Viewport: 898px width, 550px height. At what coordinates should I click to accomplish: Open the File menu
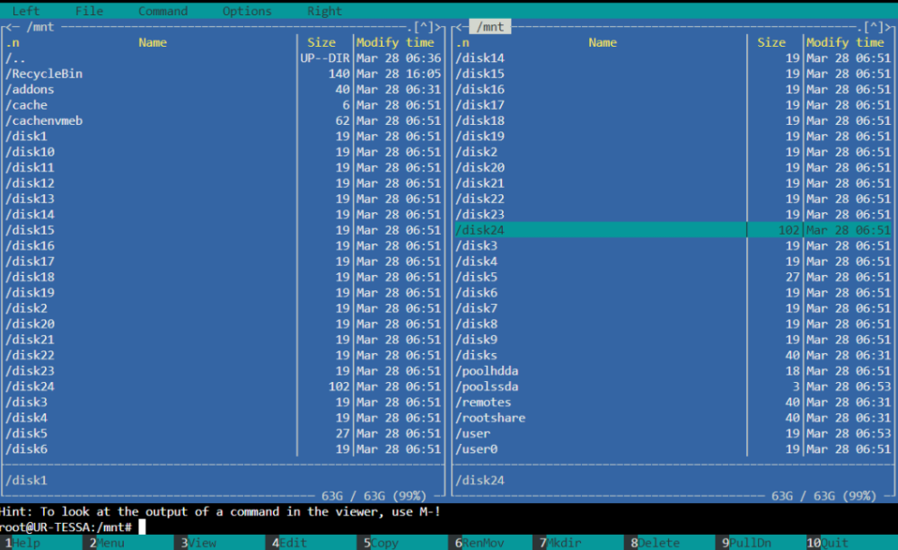coord(89,11)
